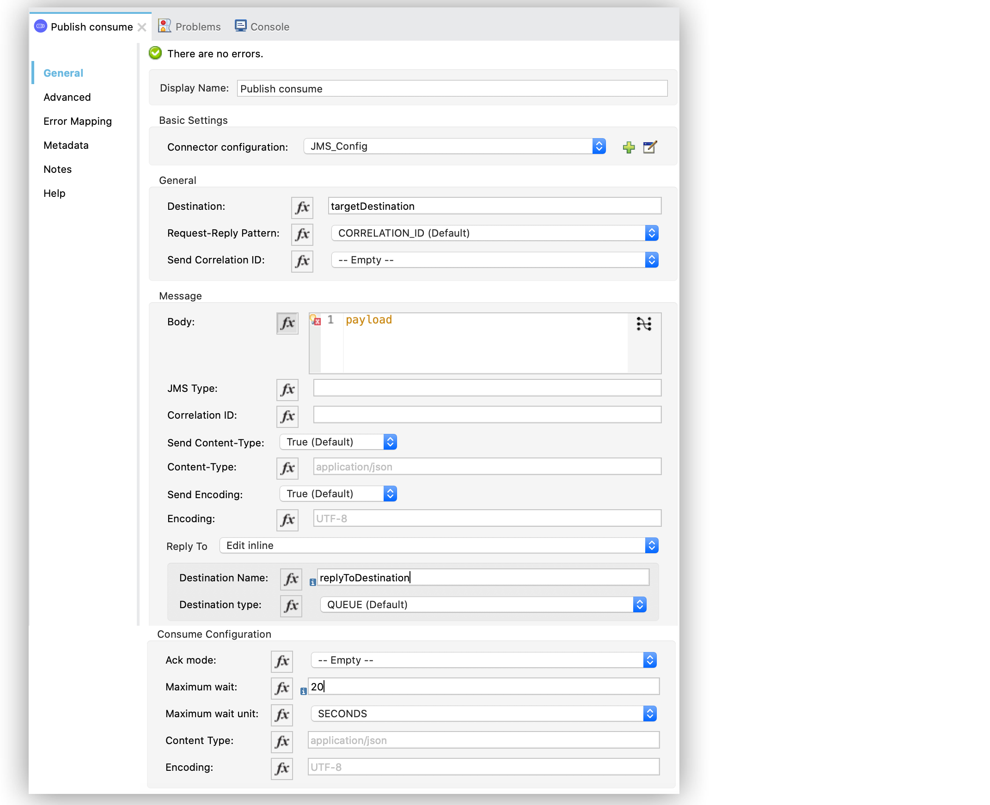990x805 pixels.
Task: Click the Error Mapping menu item
Action: coord(78,122)
